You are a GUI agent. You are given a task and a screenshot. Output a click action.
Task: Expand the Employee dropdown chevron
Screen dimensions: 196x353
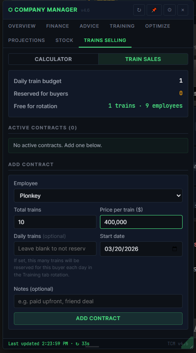[x=178, y=196]
